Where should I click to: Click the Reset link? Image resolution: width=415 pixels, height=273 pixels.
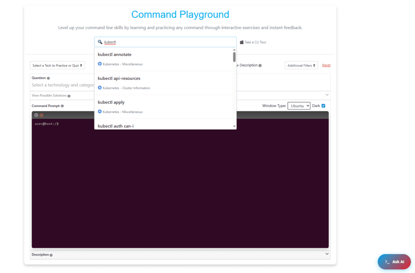point(326,65)
